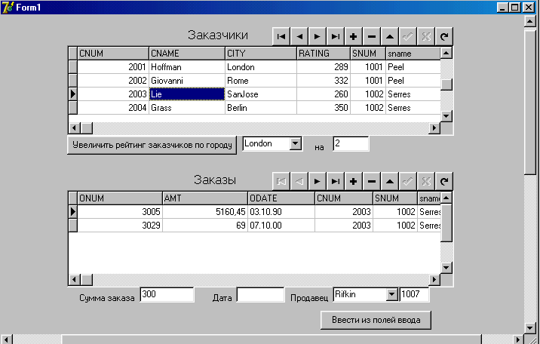540x344 pixels.
Task: Go to previous record in Заказчики navigator
Action: (299, 36)
